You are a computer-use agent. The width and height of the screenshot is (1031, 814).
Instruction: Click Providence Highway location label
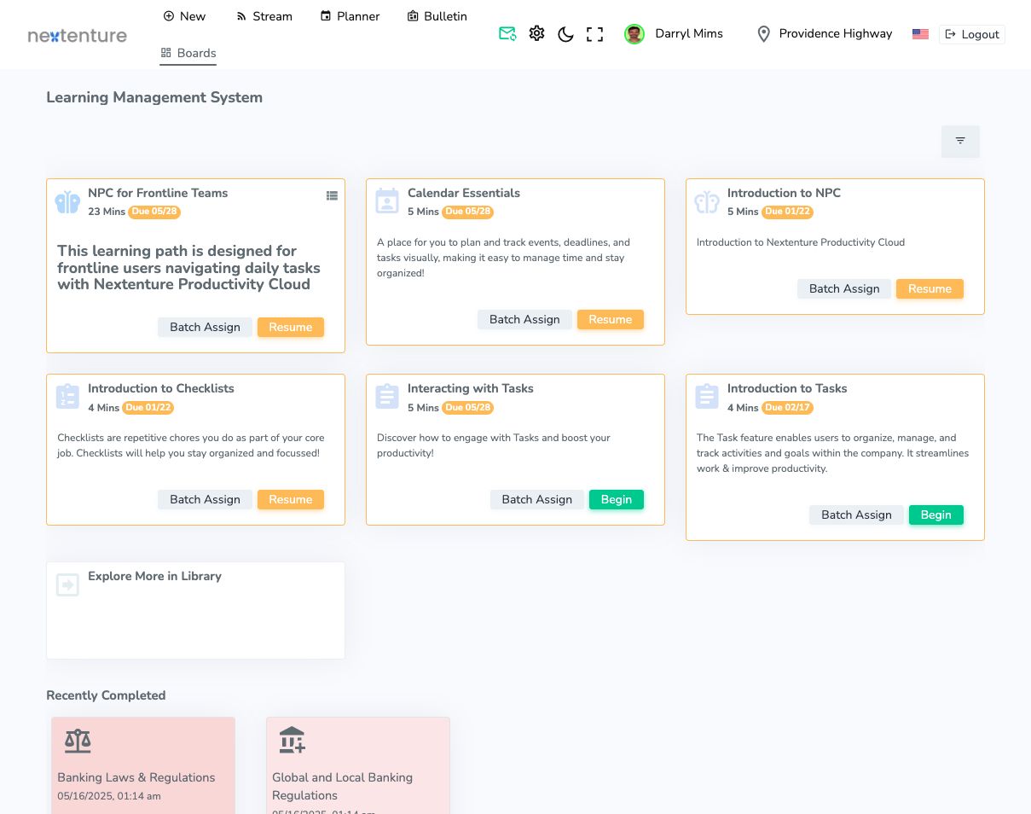836,34
